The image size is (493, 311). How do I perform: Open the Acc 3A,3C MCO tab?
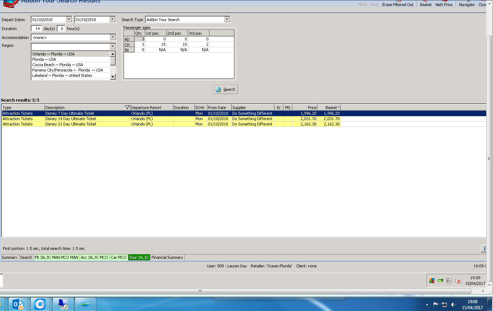click(x=94, y=257)
